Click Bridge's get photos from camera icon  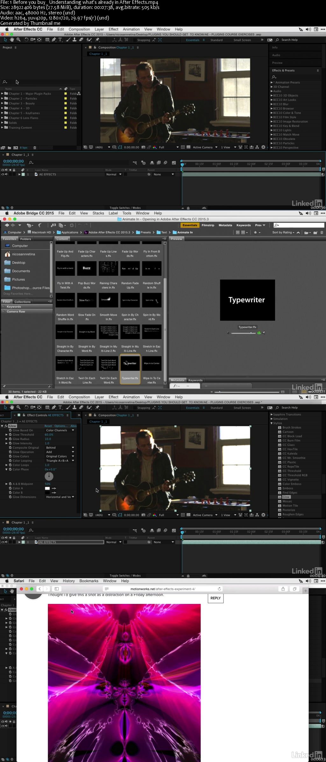53,225
